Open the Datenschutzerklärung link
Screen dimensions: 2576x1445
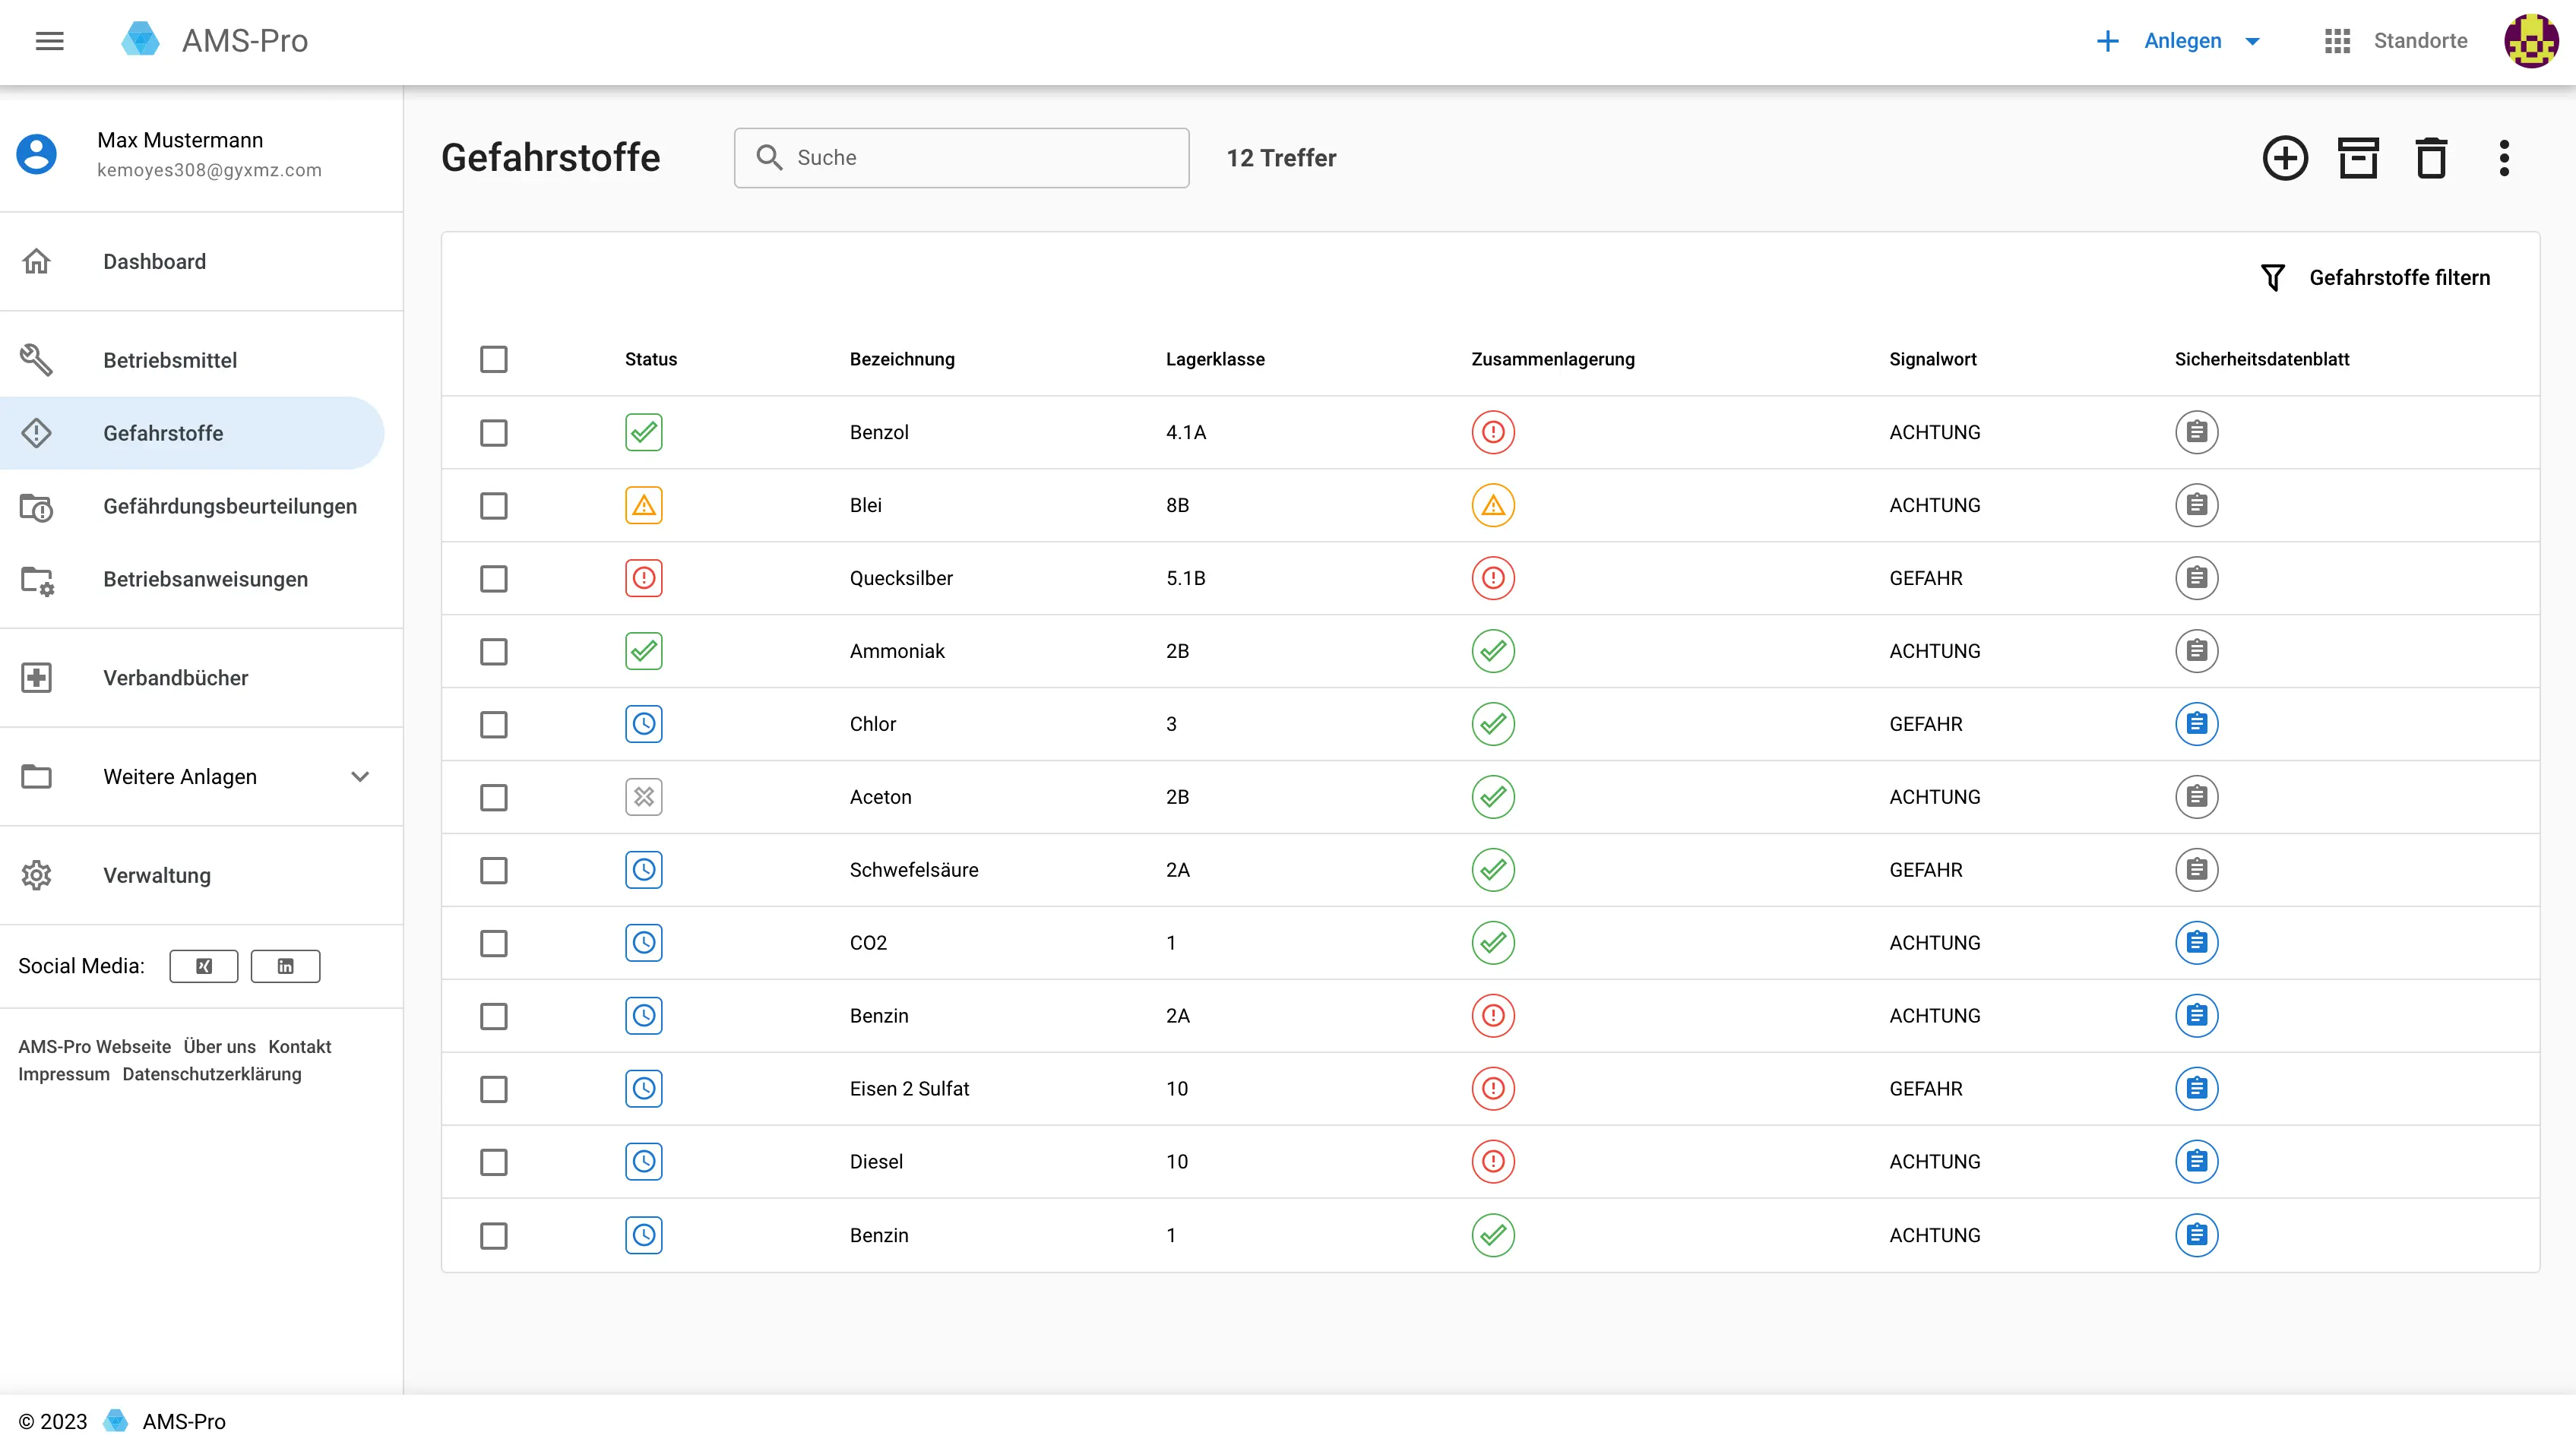pyautogui.click(x=211, y=1074)
